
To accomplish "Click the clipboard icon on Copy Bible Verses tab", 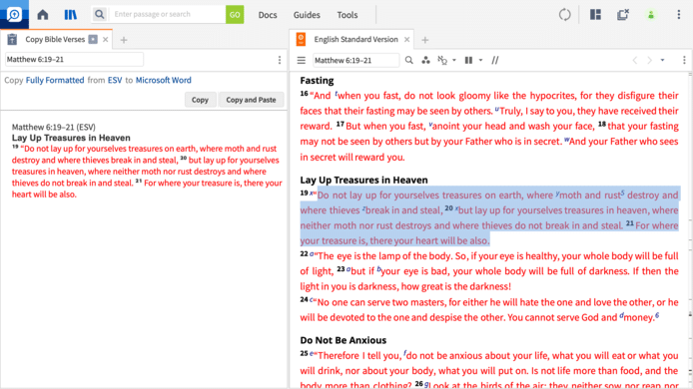I will tap(12, 39).
